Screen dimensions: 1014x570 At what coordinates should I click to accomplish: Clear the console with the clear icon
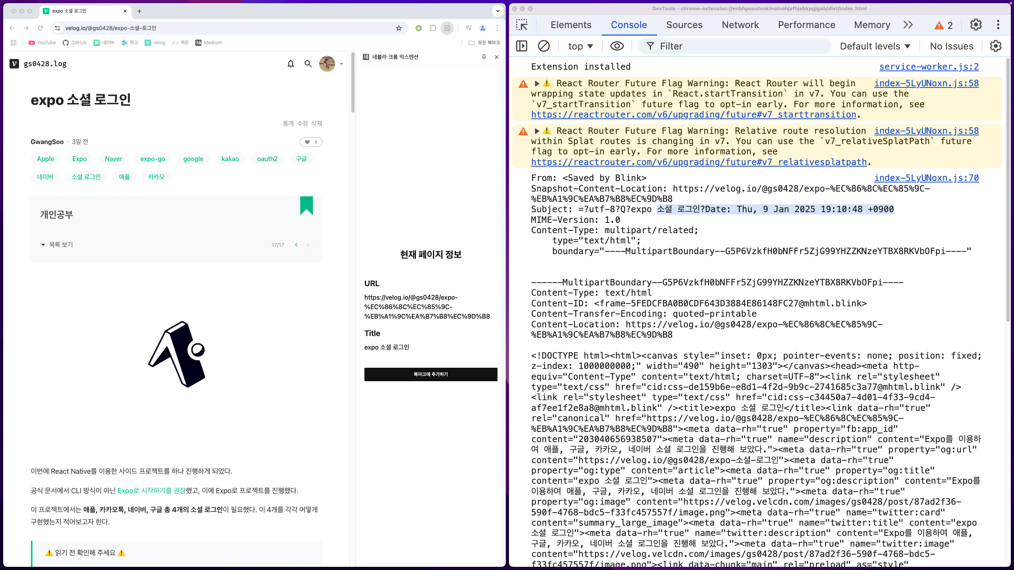tap(543, 46)
